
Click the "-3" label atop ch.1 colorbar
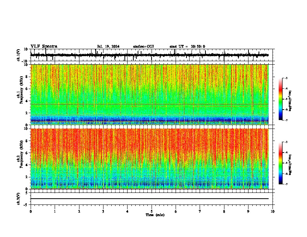coord(286,78)
